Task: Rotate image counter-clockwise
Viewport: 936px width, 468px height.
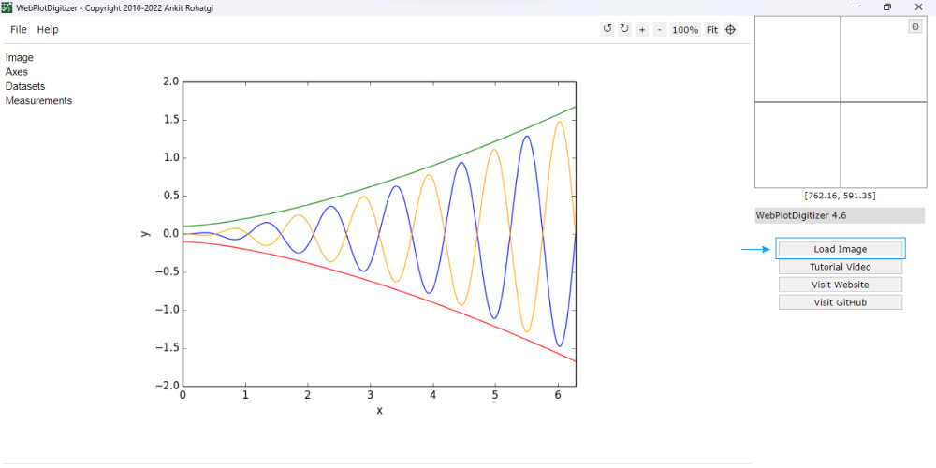Action: pos(607,29)
